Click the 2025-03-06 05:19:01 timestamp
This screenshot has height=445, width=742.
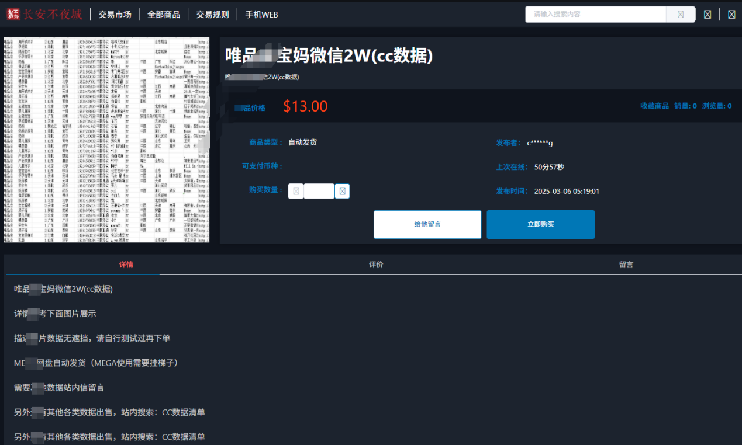567,191
